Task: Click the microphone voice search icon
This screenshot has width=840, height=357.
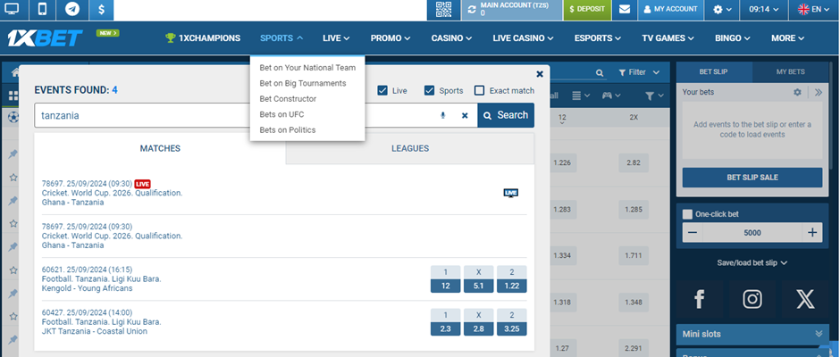Action: click(x=443, y=115)
